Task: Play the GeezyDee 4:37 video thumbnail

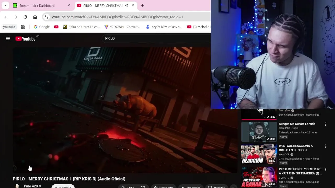Action: (259, 114)
